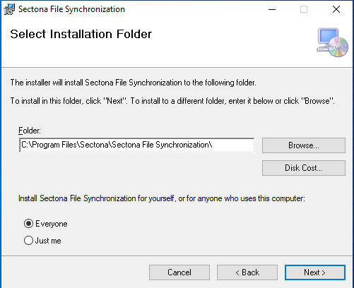Click the sentence starting "The installer will install"
The image size is (354, 288).
click(133, 83)
